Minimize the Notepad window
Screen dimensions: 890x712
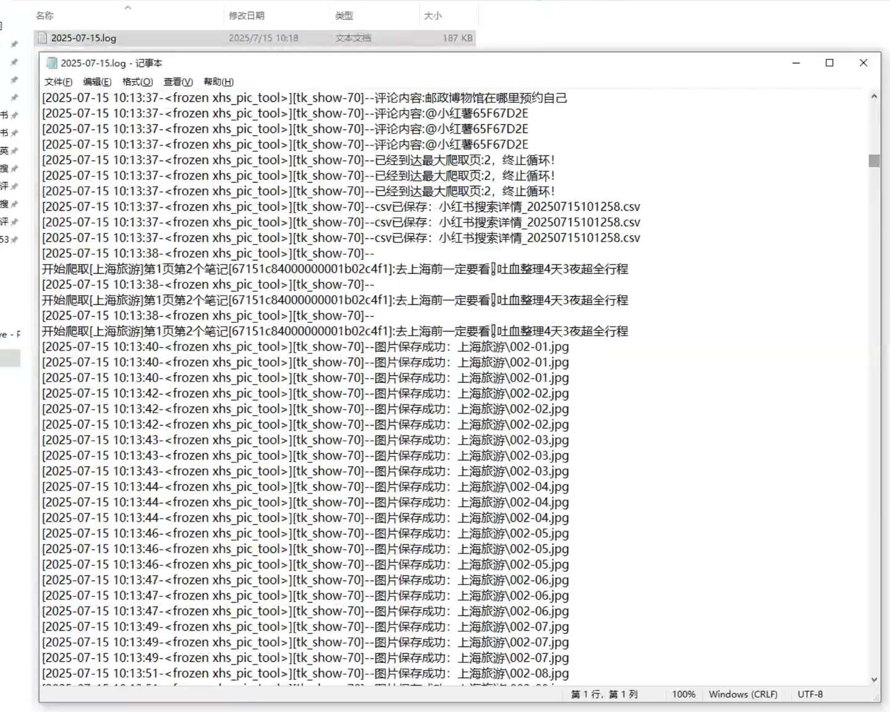click(796, 63)
